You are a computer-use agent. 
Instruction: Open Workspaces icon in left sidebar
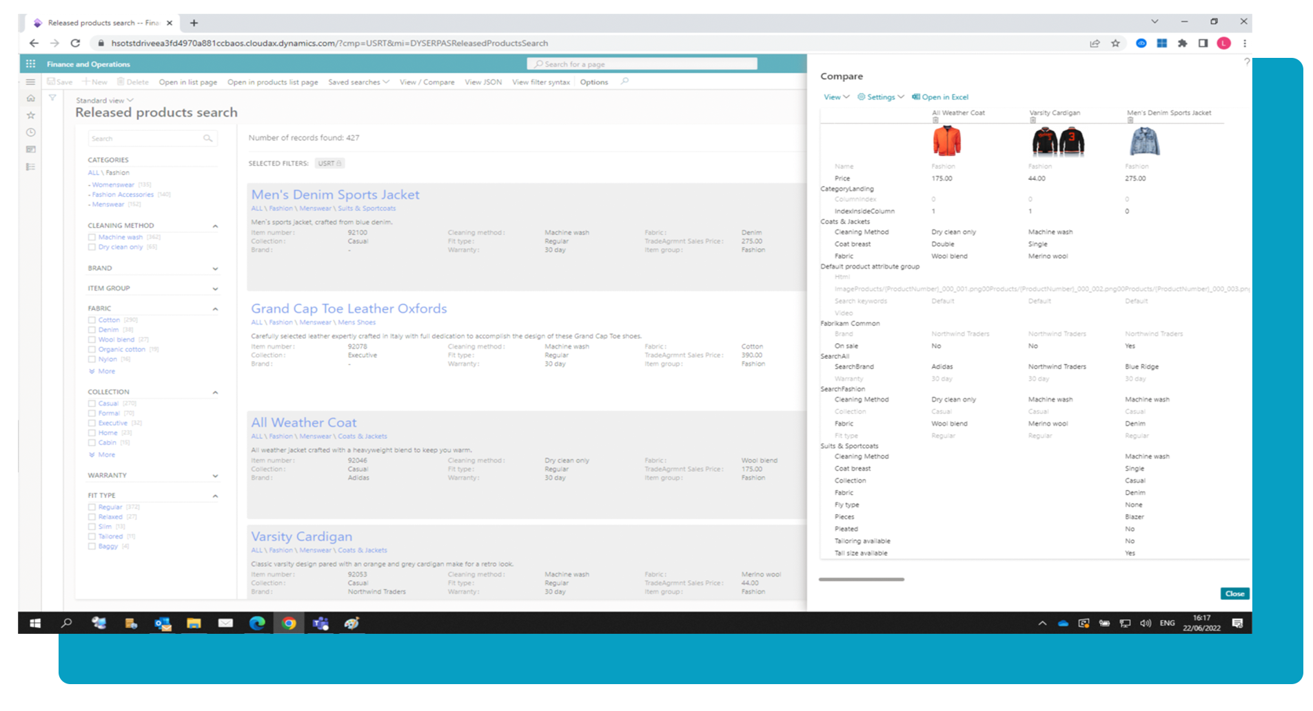click(30, 150)
